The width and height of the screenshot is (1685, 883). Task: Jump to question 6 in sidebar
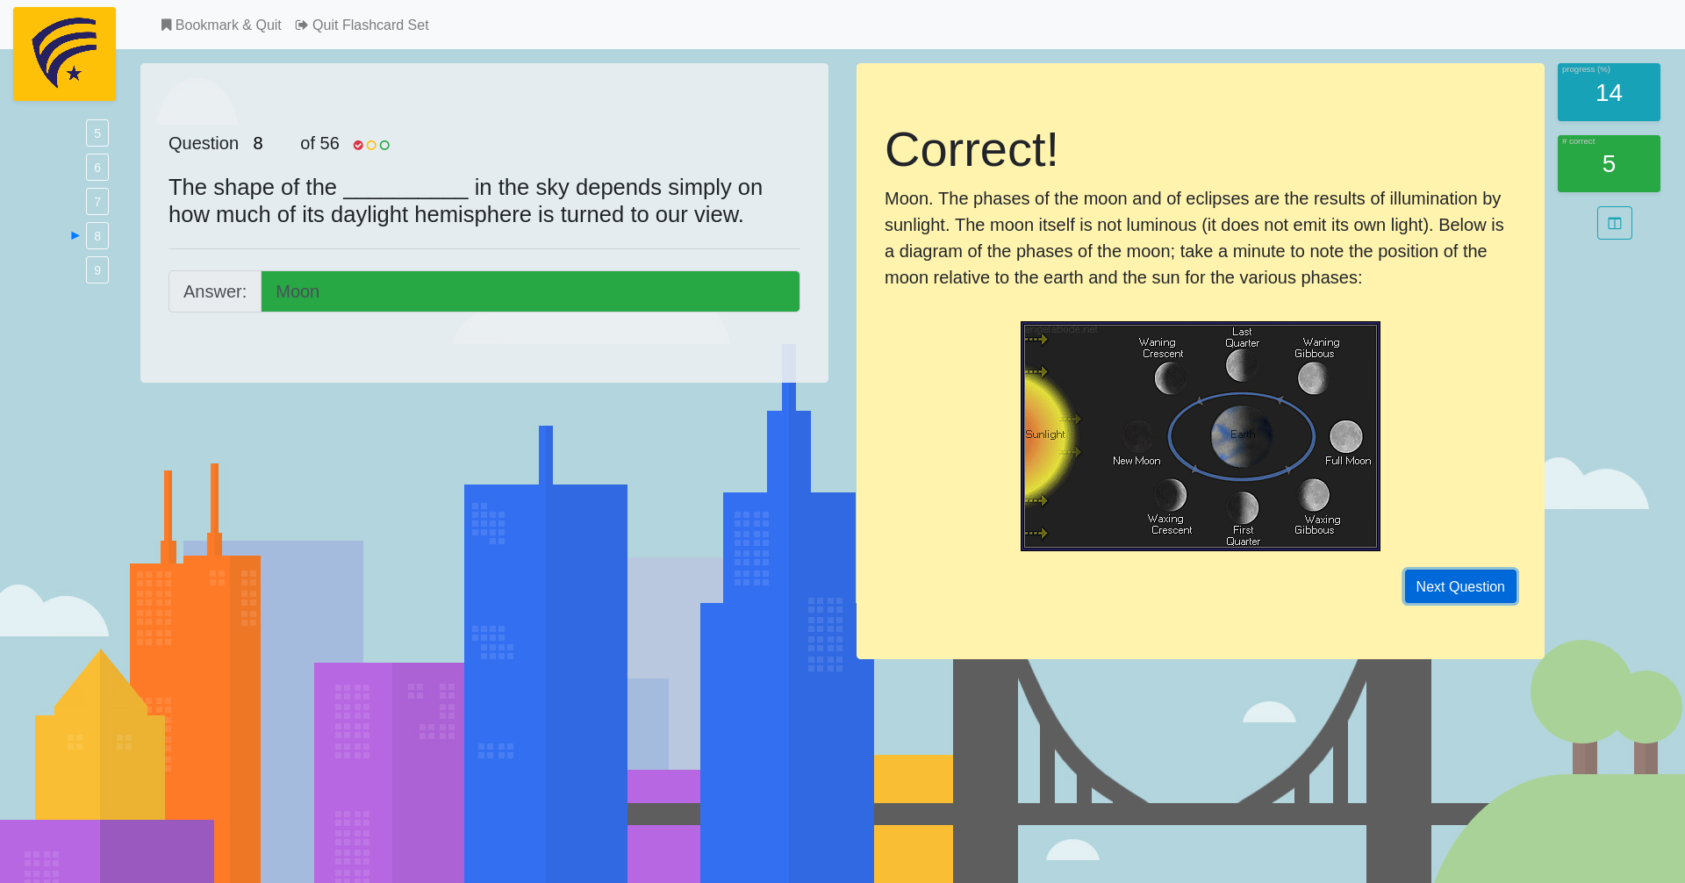pos(97,168)
